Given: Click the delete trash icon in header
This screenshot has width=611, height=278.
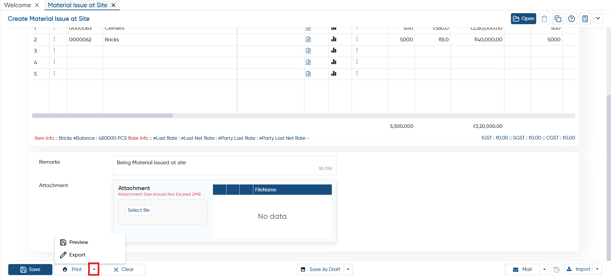Looking at the screenshot, I should pos(544,19).
